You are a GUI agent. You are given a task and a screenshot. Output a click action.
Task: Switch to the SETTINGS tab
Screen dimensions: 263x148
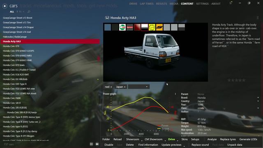point(202,4)
